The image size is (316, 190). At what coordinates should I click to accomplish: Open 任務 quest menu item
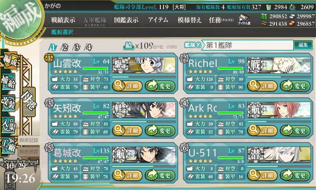221,20
